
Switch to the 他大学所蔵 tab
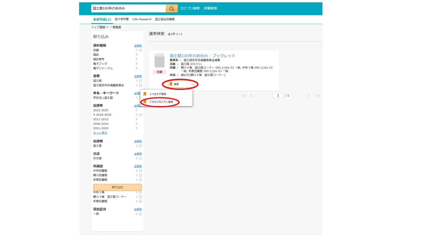[x=122, y=19]
